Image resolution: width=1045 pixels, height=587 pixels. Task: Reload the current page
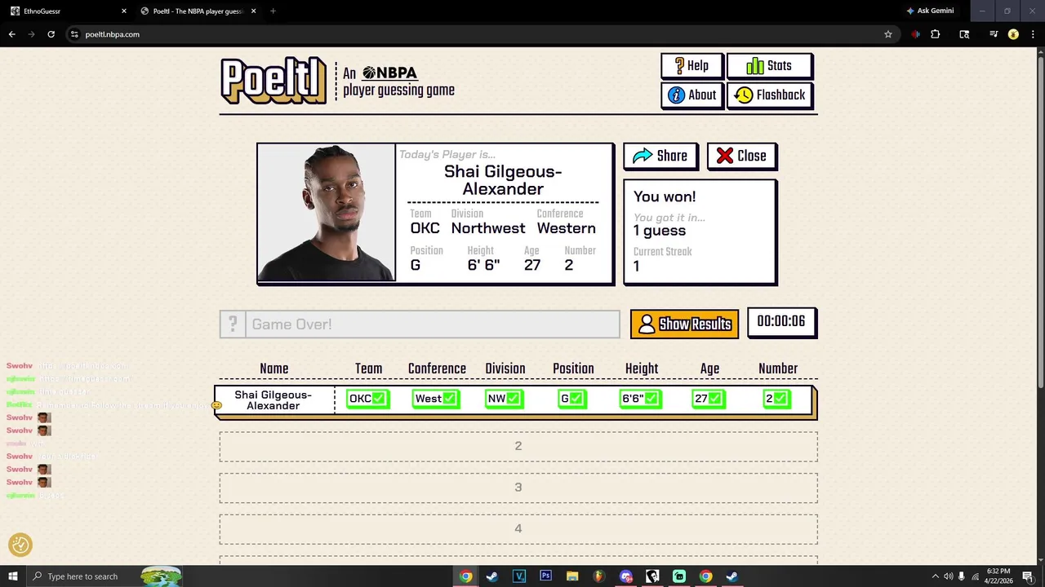click(51, 34)
